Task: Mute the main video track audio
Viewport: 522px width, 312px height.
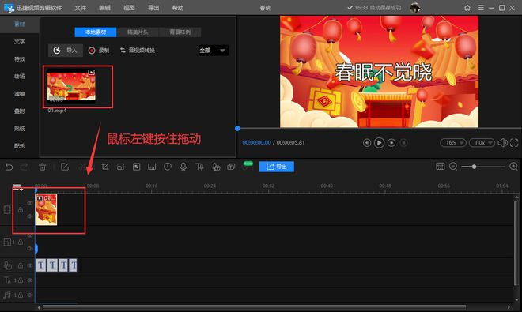Action: tap(30, 216)
